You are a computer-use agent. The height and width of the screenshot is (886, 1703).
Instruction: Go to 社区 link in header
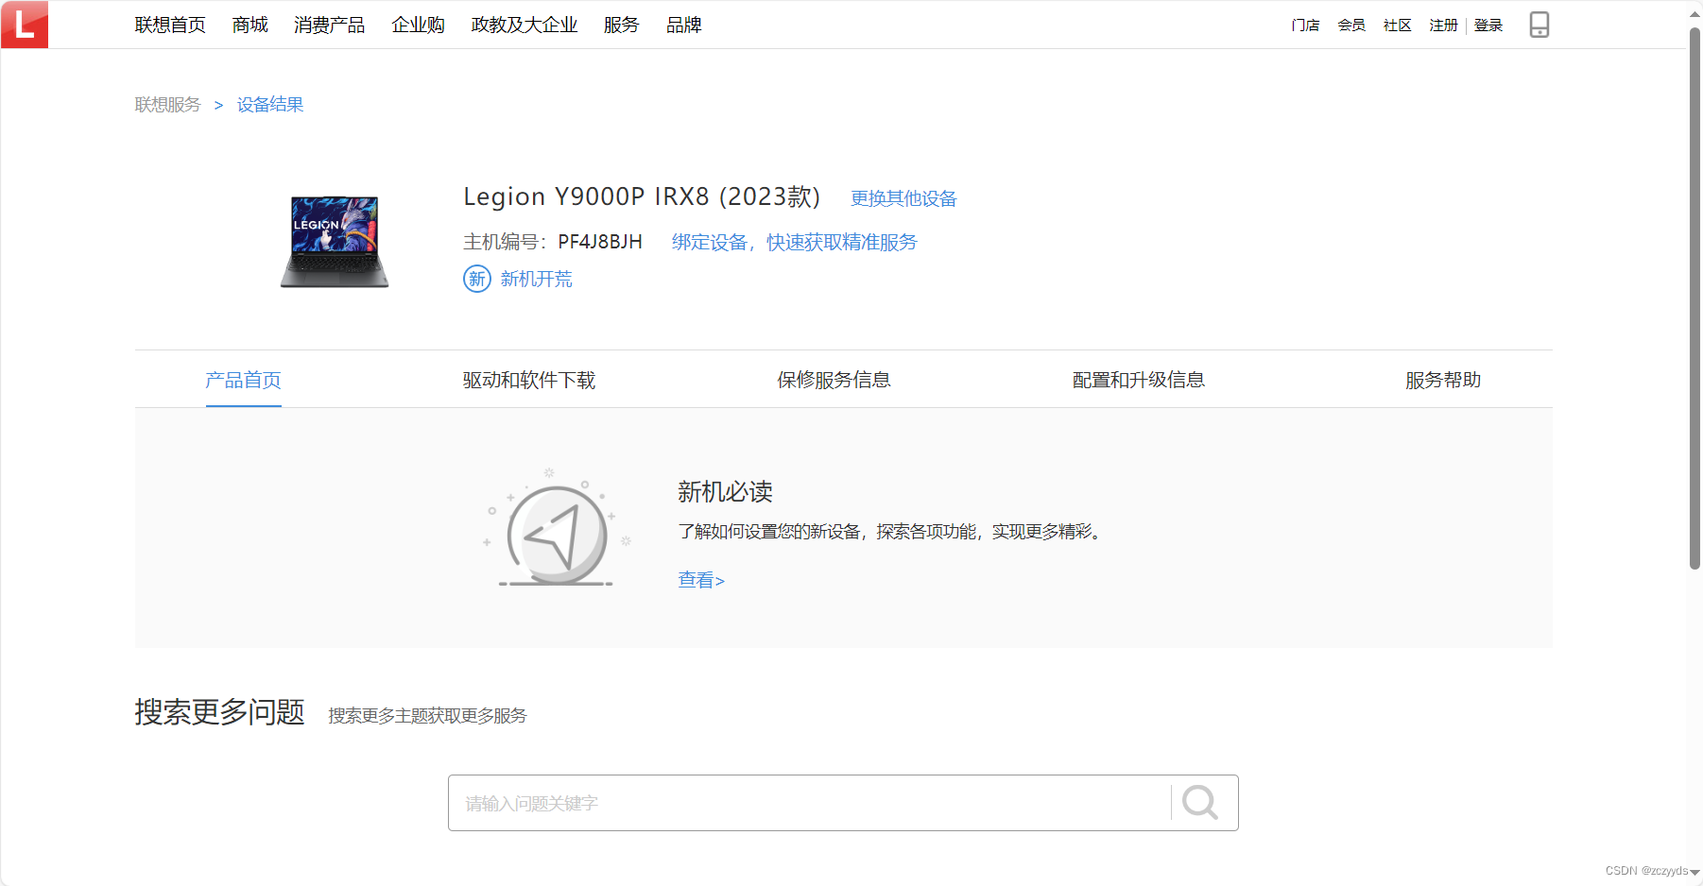click(1398, 26)
